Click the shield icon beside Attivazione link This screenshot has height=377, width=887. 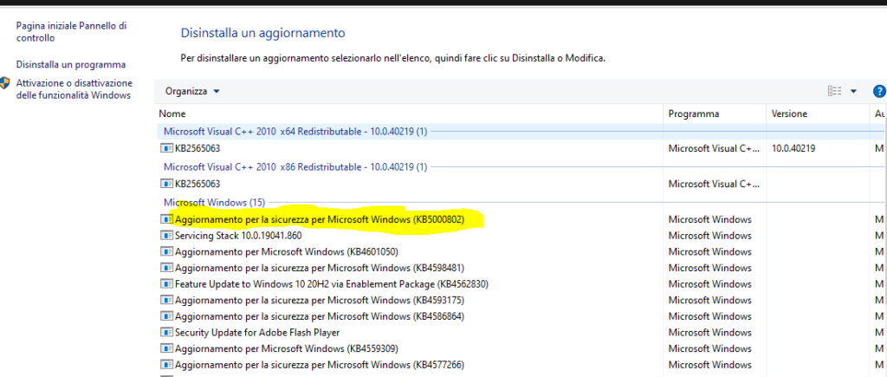[x=5, y=83]
